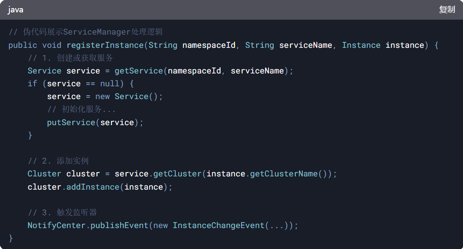463x249 pixels.
Task: Click the comment 3. 触发监听器
Action: click(x=62, y=213)
